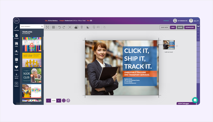This screenshot has width=213, height=122.
Task: Click the user avatar picture
Action: (x=191, y=21)
